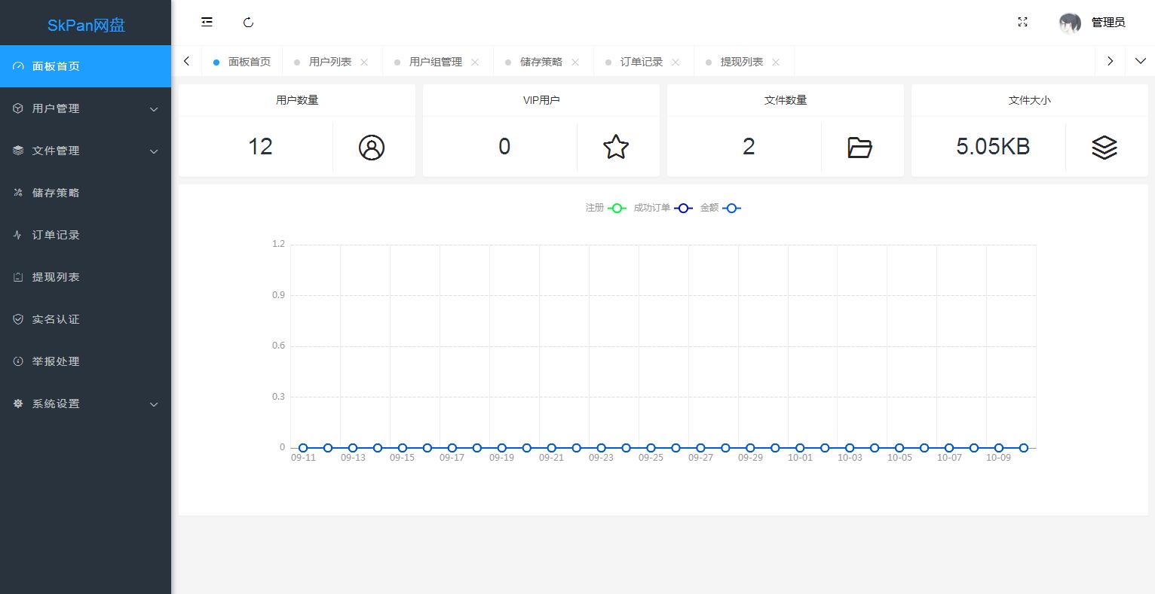Toggle the 成功订单 series in chart legend
The image size is (1155, 594).
(x=663, y=208)
